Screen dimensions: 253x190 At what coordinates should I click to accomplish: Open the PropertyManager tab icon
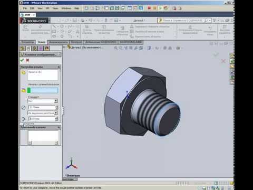pyautogui.click(x=28, y=49)
